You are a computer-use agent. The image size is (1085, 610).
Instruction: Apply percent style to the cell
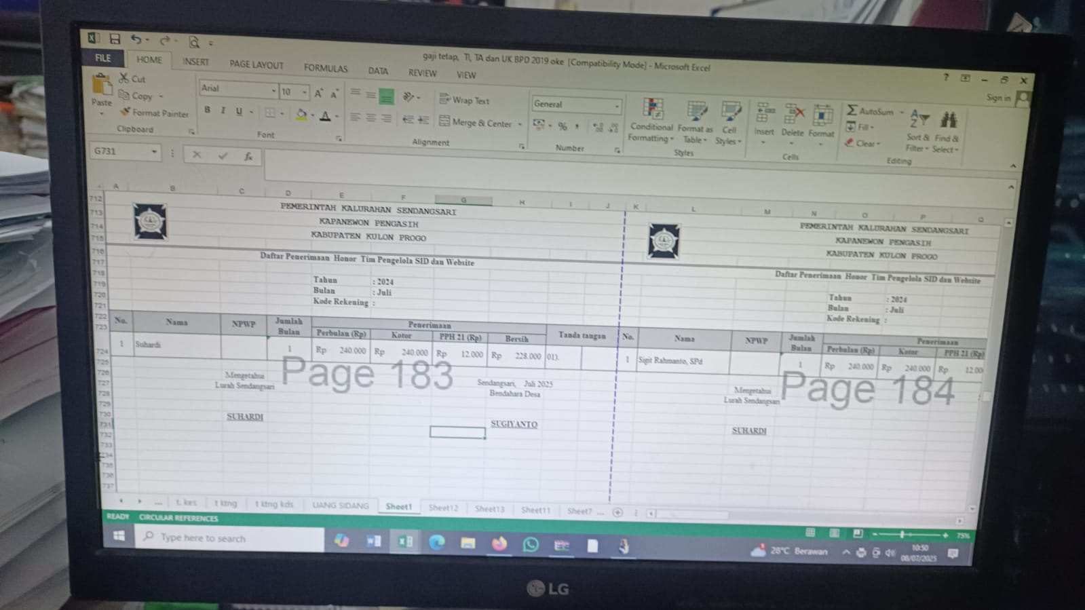coord(562,126)
